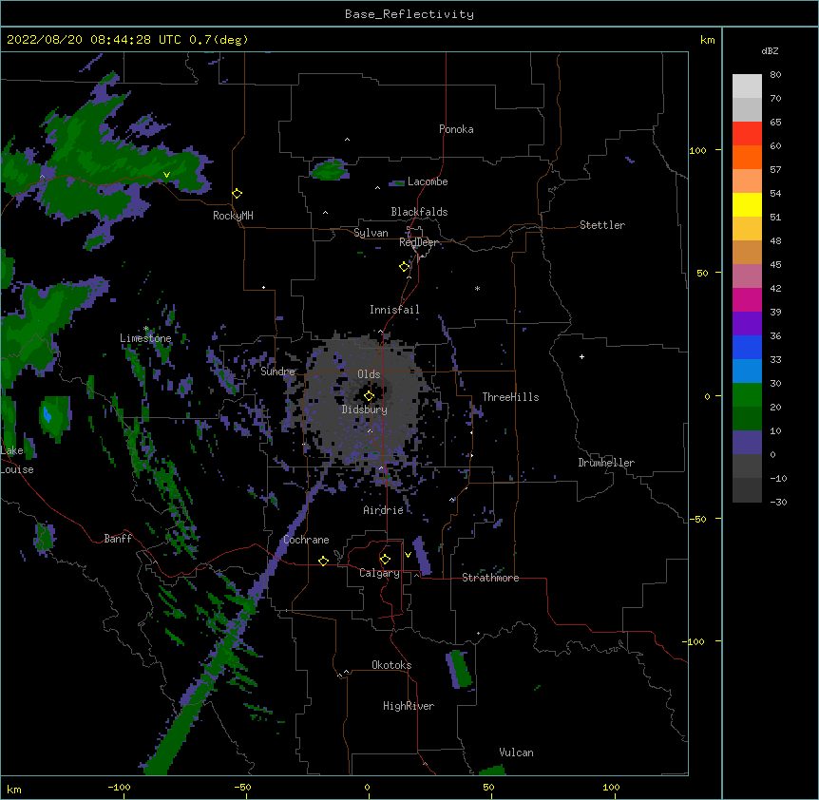Click the green echo cell south of Strathmore
Screen dimensions: 819x800
coord(460,668)
